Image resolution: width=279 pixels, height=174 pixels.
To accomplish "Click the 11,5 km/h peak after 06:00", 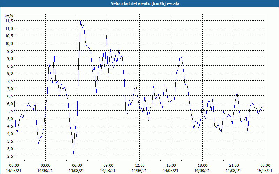I will 81,21.
